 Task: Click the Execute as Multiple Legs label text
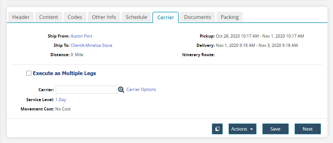[x=64, y=74]
